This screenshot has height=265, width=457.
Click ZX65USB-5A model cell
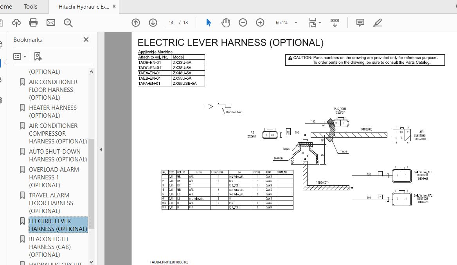[188, 83]
